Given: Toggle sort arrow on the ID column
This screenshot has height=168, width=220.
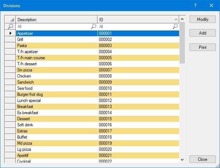Looking at the screenshot, I should click(x=176, y=20).
